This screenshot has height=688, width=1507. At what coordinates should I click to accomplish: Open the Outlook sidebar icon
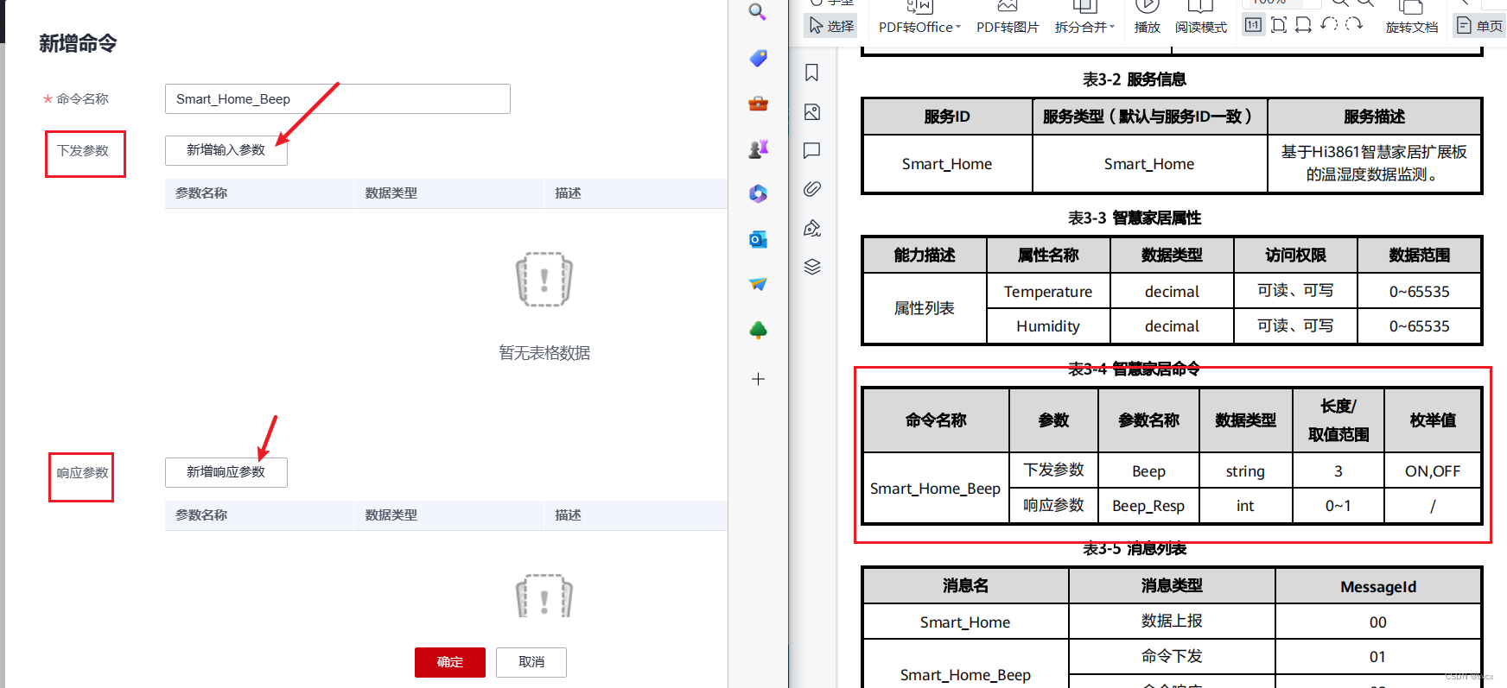pos(758,239)
